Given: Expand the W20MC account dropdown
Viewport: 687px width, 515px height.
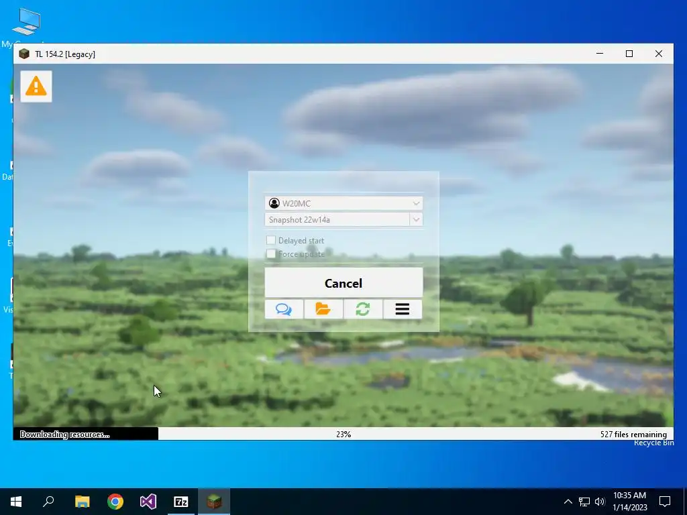Looking at the screenshot, I should (416, 203).
